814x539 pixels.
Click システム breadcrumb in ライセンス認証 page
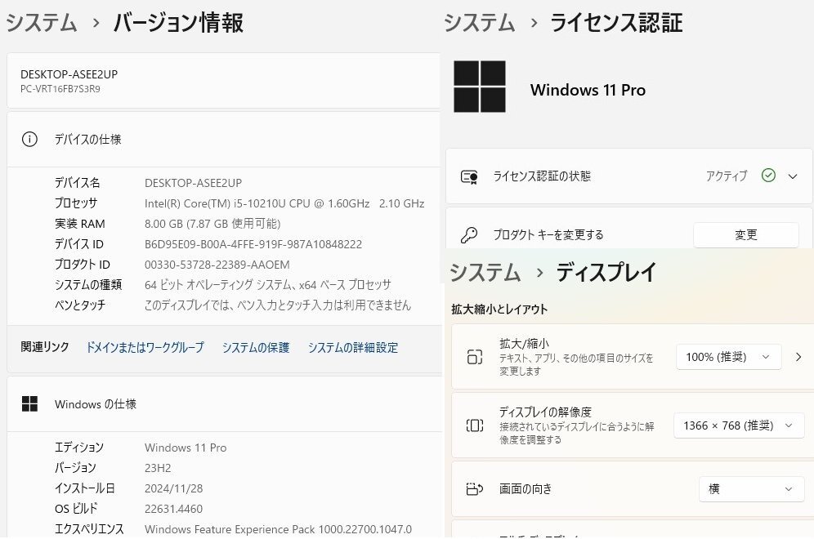pos(479,23)
